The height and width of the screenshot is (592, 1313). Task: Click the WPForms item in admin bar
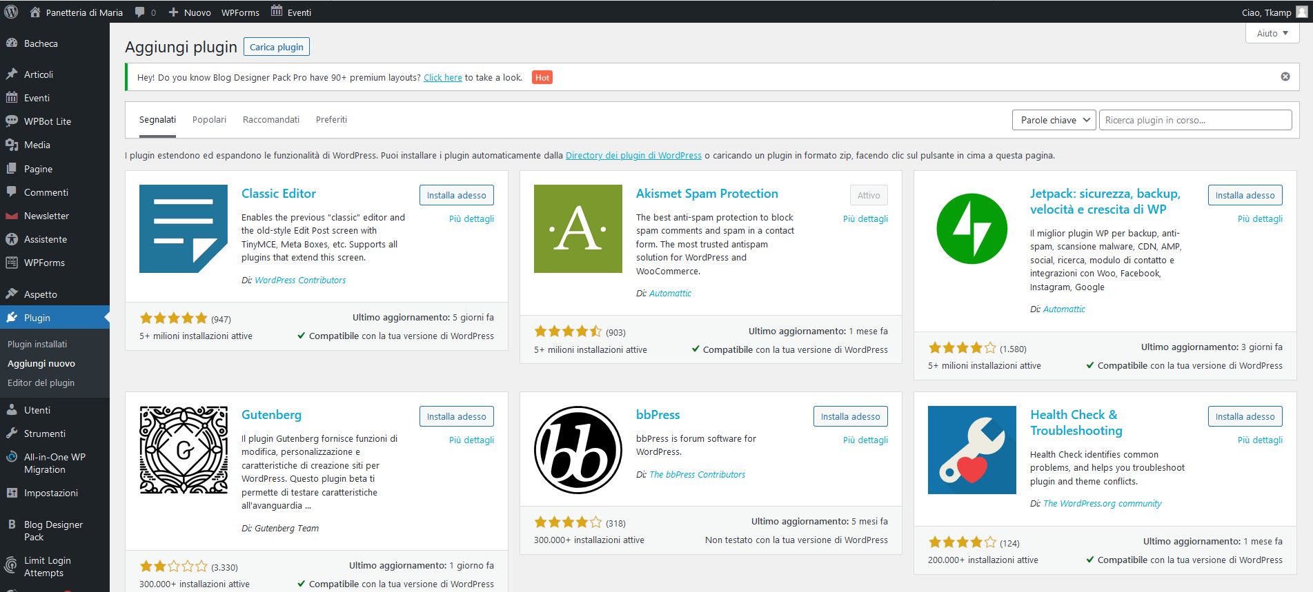[240, 12]
